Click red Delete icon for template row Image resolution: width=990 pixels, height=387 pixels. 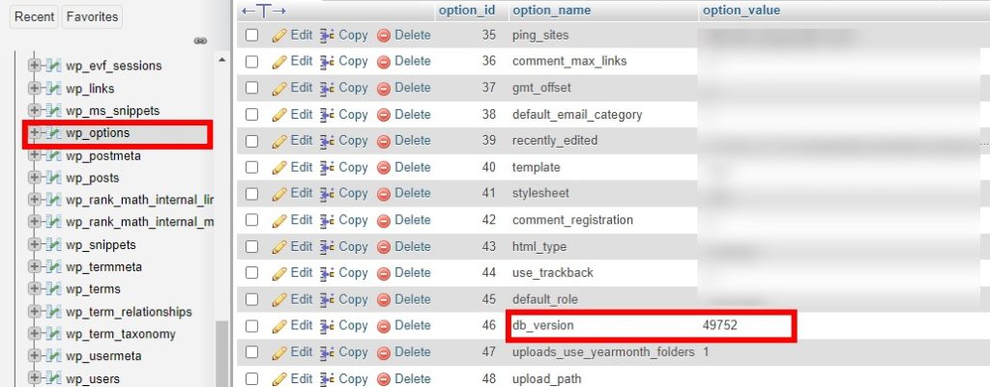(384, 168)
